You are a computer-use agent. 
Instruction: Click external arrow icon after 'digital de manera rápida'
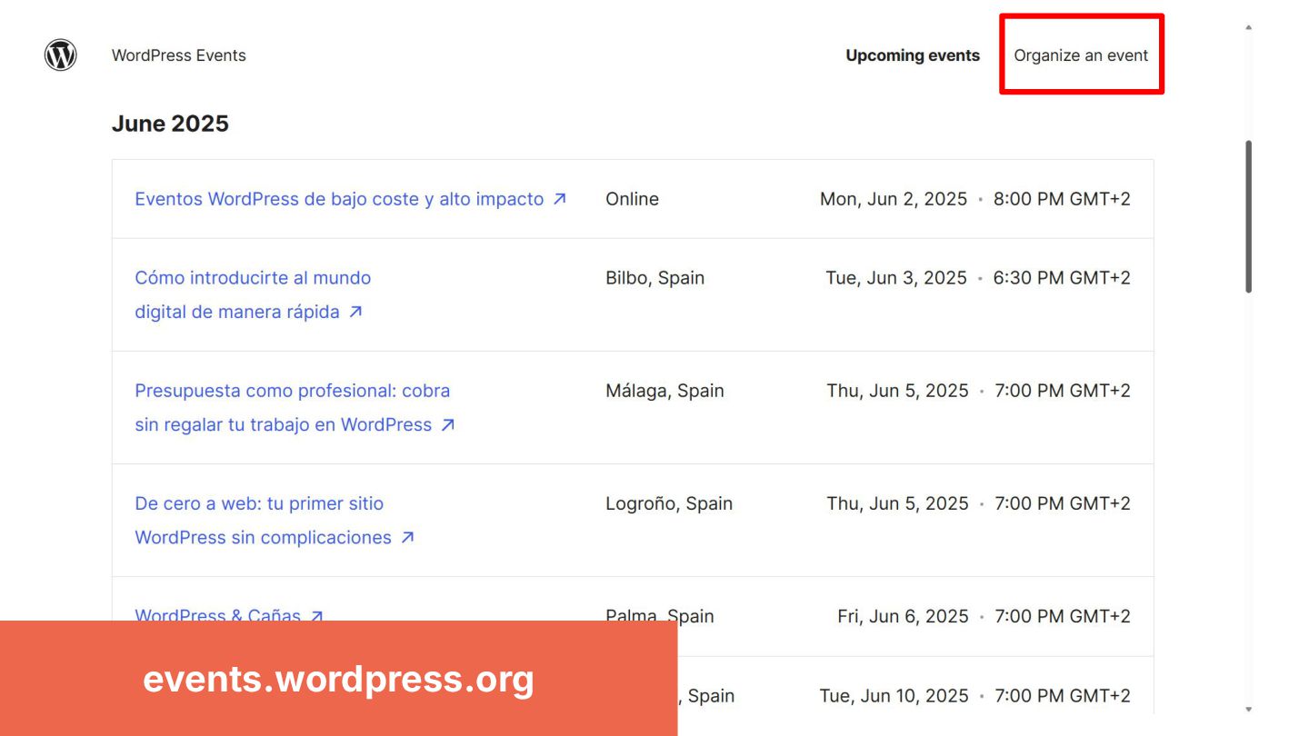click(355, 312)
